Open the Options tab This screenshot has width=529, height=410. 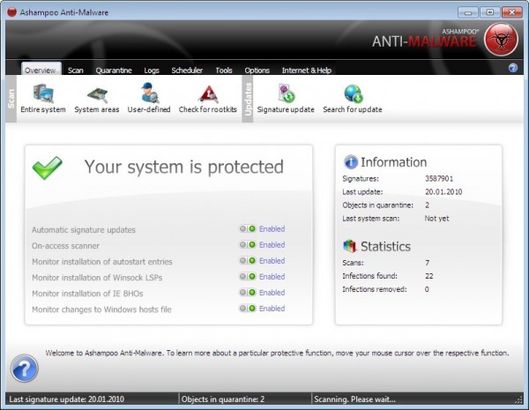(x=257, y=71)
